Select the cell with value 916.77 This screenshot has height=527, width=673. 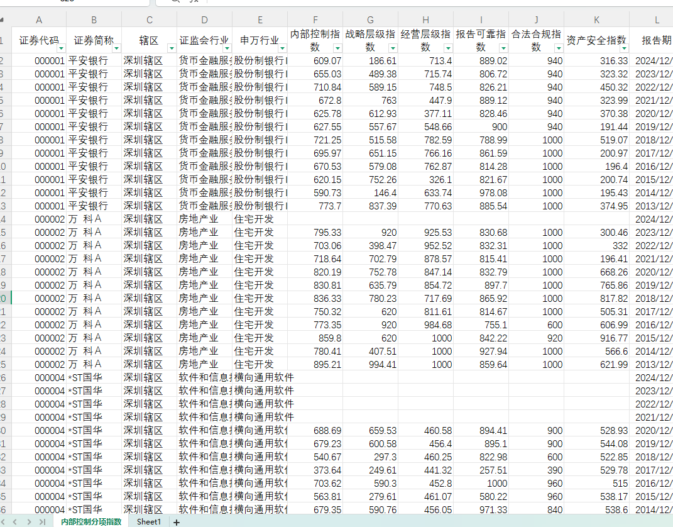pos(596,338)
